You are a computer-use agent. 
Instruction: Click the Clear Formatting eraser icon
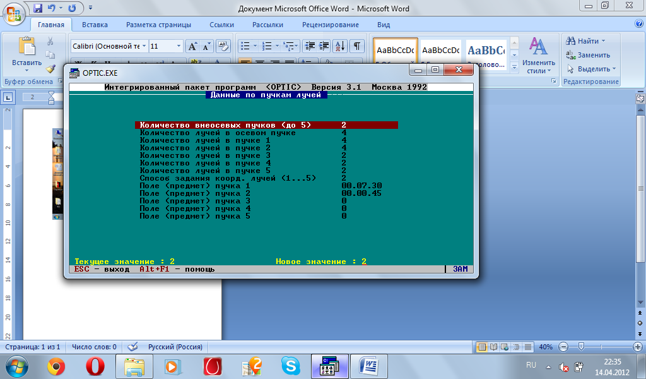(x=223, y=46)
